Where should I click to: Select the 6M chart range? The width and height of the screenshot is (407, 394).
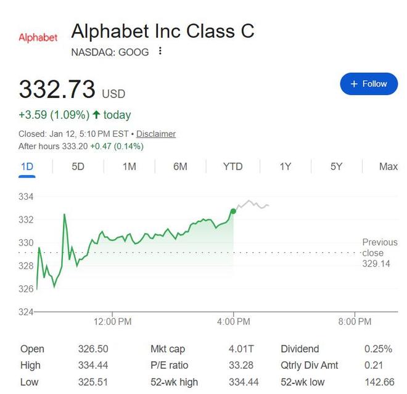(180, 166)
